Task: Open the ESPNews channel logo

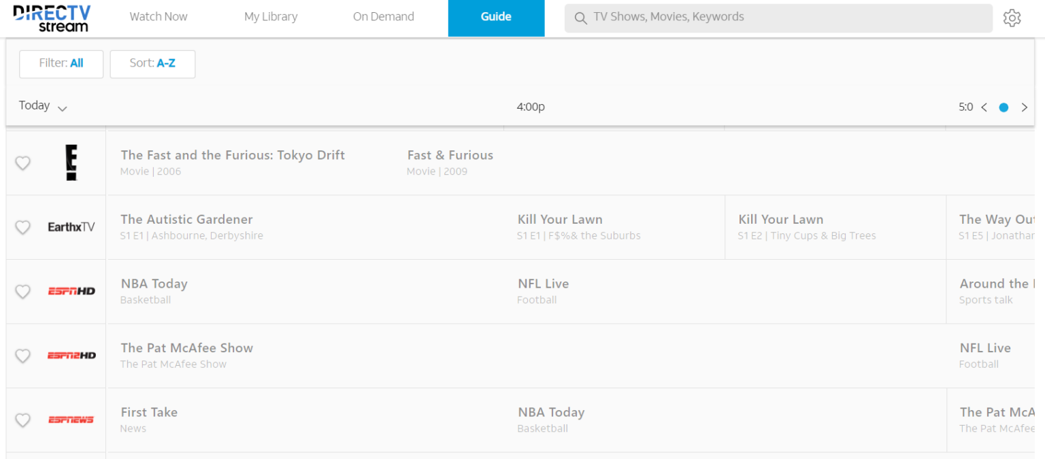Action: click(x=71, y=420)
